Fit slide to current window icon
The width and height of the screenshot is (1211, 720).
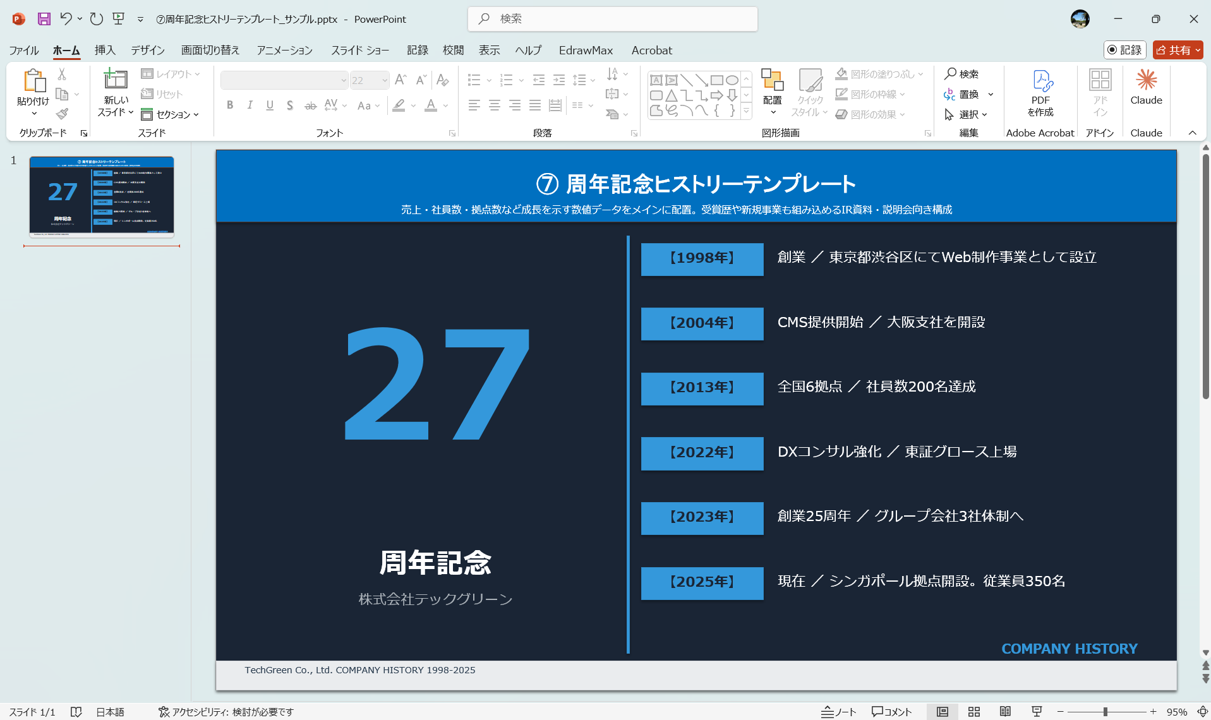[x=1203, y=712]
